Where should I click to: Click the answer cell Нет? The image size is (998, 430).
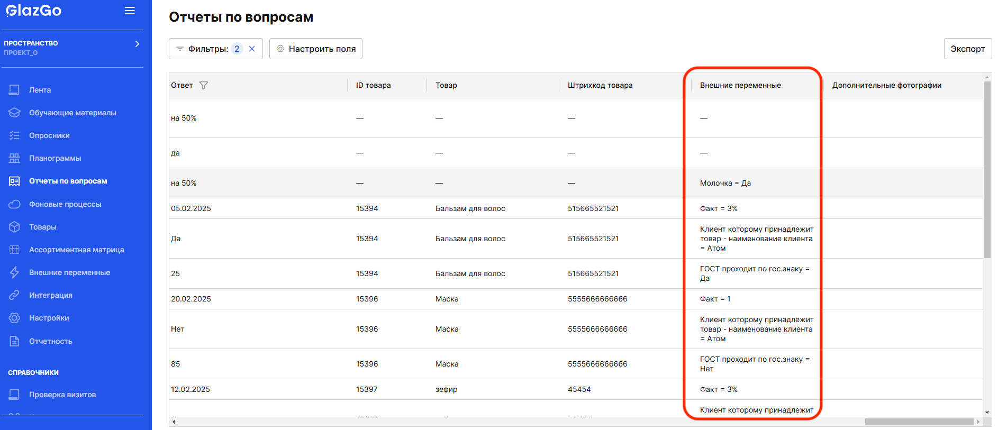point(177,329)
